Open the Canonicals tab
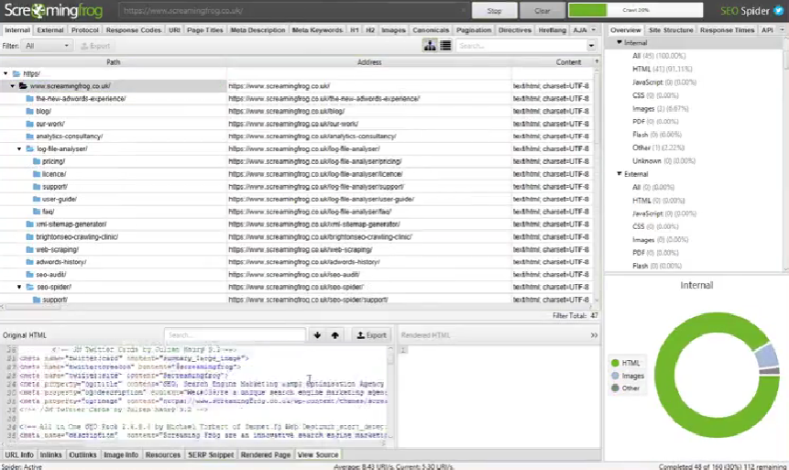This screenshot has width=789, height=470. pyautogui.click(x=431, y=30)
